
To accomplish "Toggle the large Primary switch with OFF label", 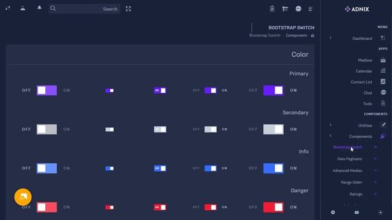I will (x=47, y=90).
